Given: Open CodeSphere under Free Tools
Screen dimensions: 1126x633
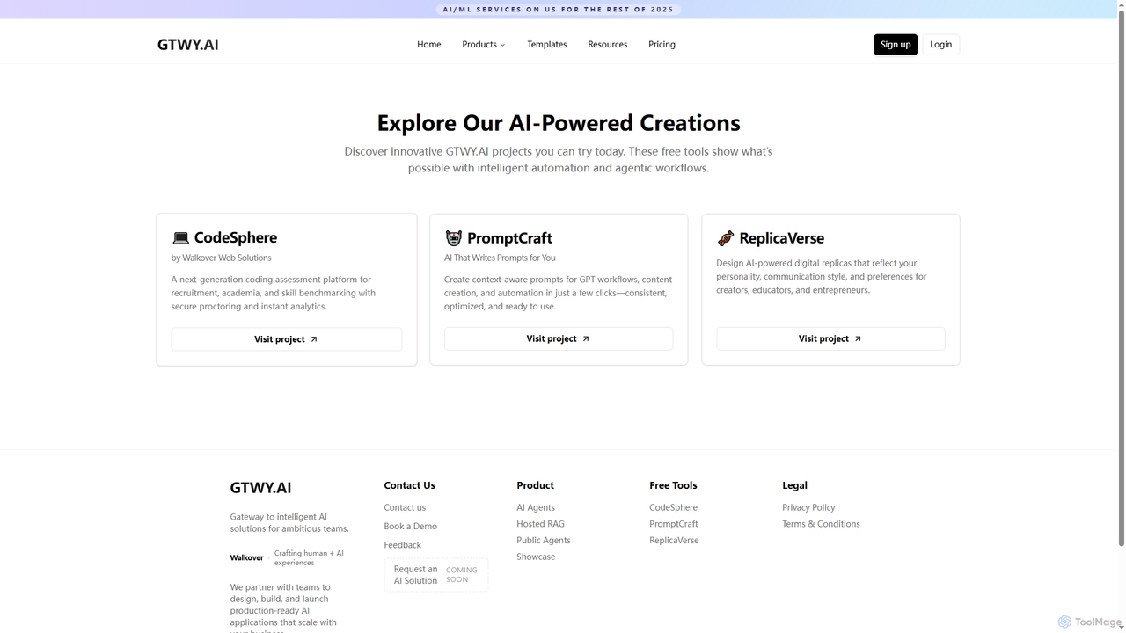Looking at the screenshot, I should pyautogui.click(x=673, y=507).
